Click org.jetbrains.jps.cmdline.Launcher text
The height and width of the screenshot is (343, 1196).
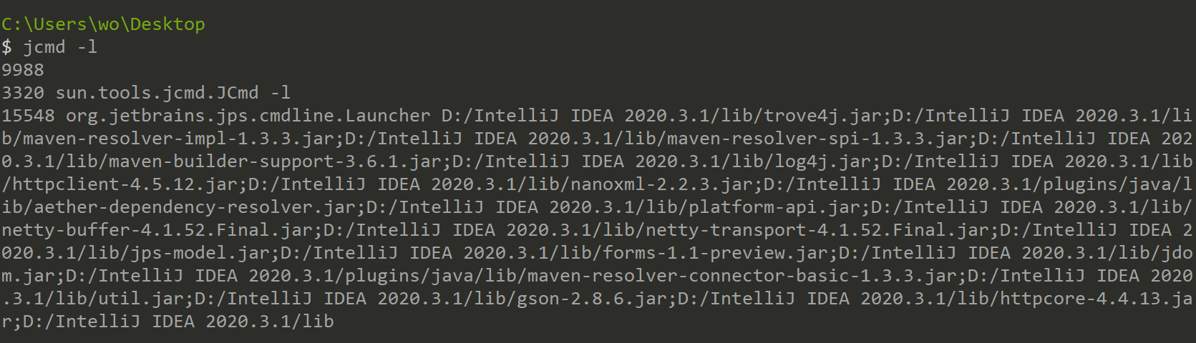248,116
